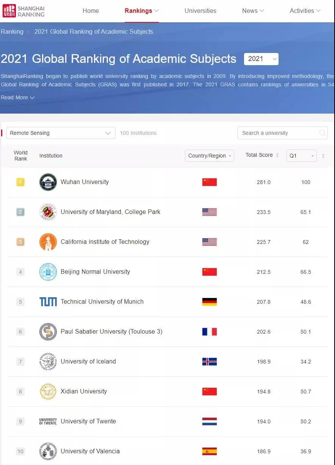Screen dimensions: 335x465
Task: Open University of Twente page
Action: click(x=88, y=421)
